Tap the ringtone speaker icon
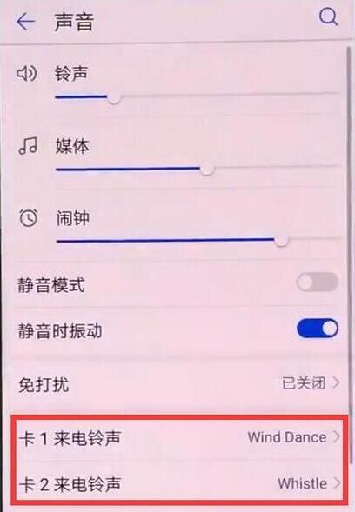Screen dimensions: 355x512 (26, 74)
